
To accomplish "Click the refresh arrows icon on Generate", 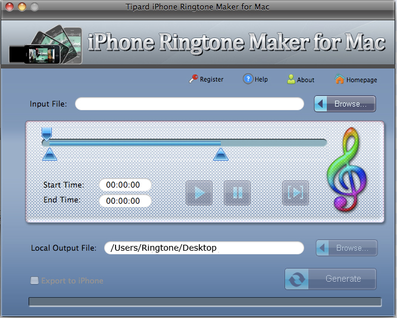I will pos(297,279).
